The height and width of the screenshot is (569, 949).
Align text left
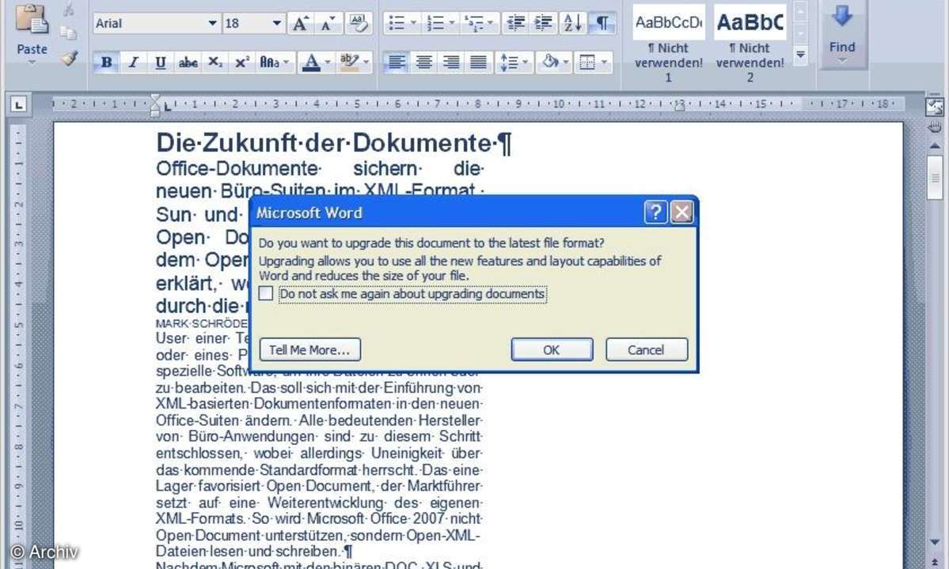(x=397, y=62)
